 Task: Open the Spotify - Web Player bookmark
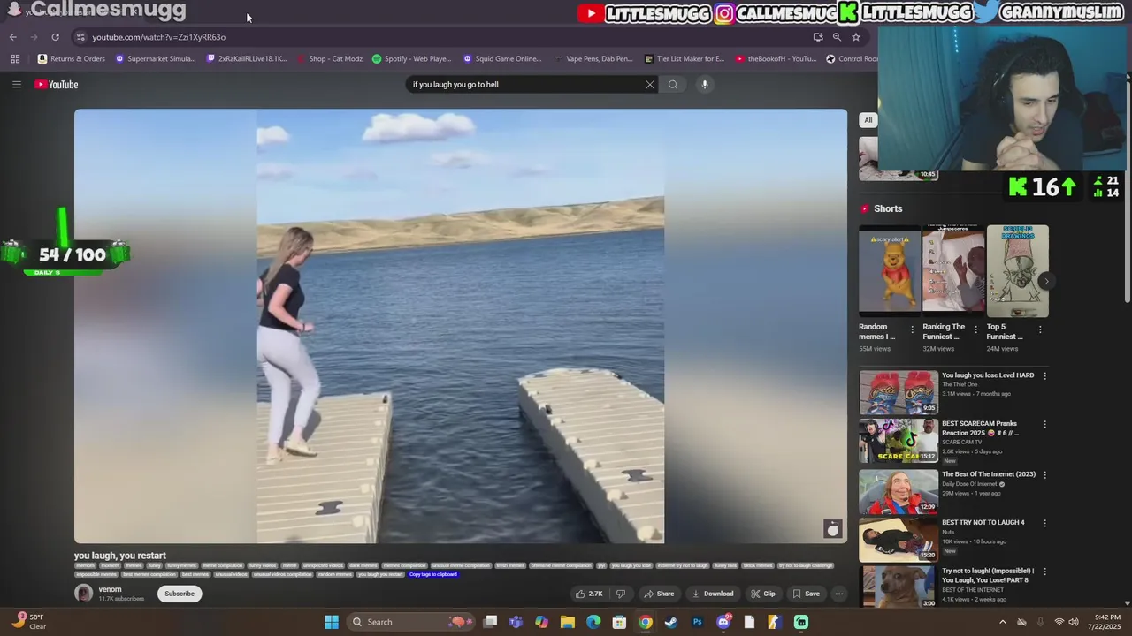[x=411, y=58]
